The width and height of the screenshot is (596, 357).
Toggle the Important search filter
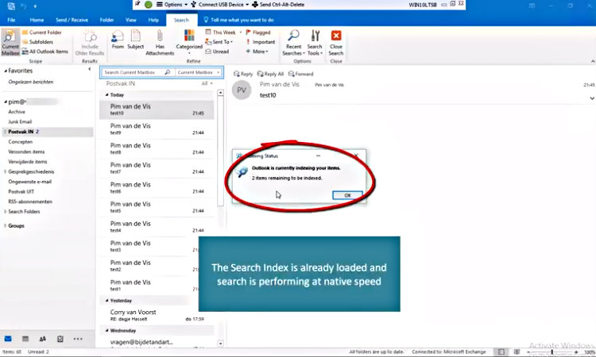coord(260,42)
